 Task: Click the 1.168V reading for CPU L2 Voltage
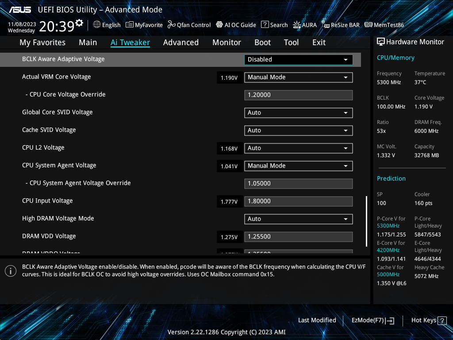pyautogui.click(x=229, y=149)
